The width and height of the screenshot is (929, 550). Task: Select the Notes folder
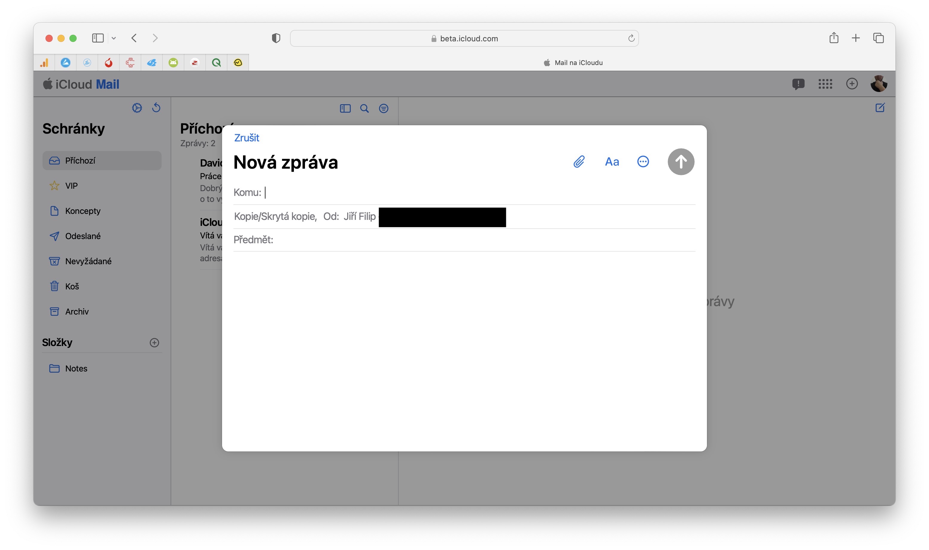76,368
